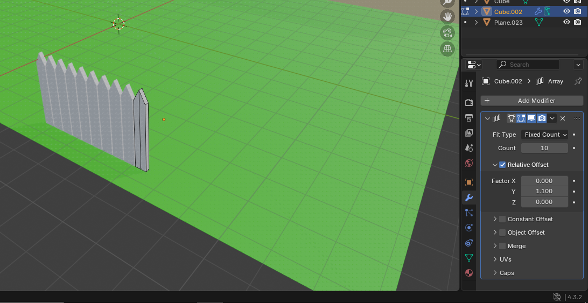Enable the Constant Offset checkbox
Viewport: 588px width, 303px height.
(502, 219)
